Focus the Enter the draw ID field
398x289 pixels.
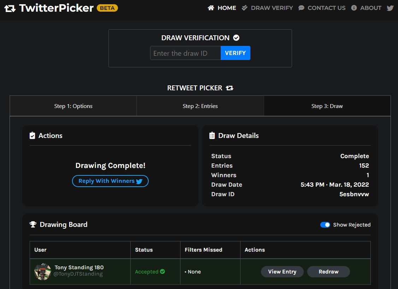pos(185,53)
